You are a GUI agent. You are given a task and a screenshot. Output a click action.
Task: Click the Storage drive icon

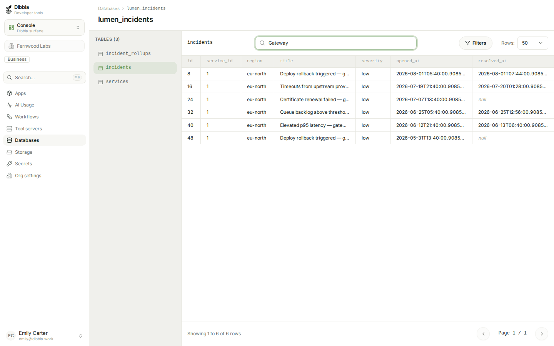tap(10, 152)
